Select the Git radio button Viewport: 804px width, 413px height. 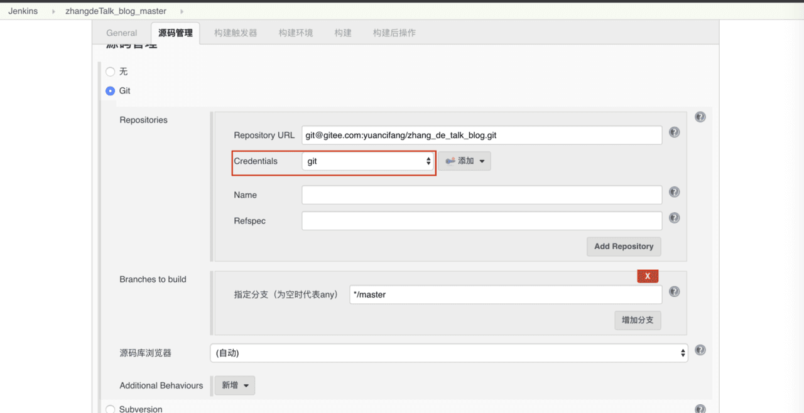[x=111, y=91]
